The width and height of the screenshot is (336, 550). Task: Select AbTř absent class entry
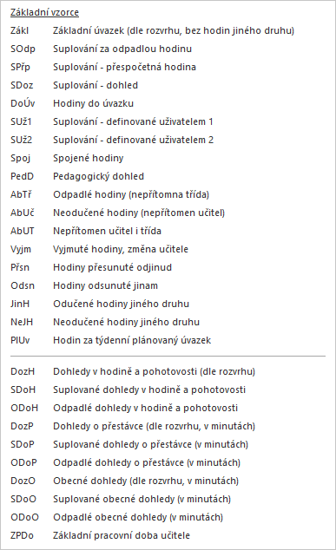[x=109, y=194]
